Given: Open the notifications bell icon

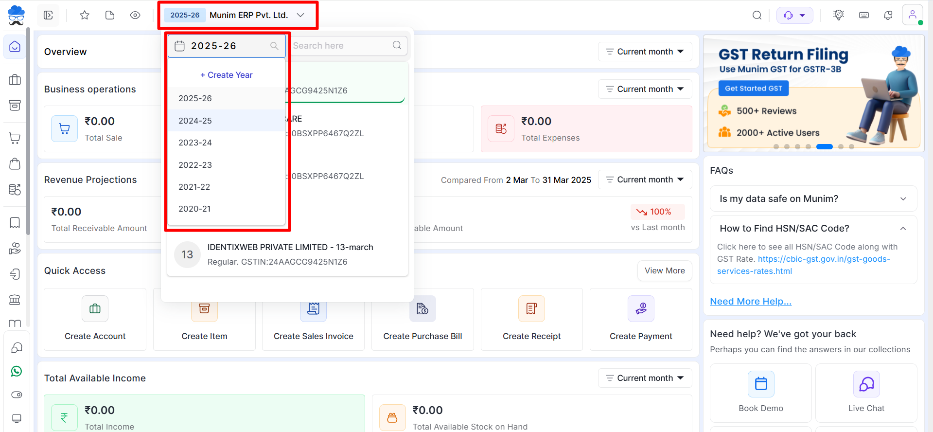Looking at the screenshot, I should pos(888,15).
